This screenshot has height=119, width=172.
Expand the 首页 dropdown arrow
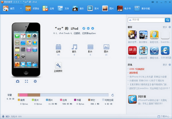tap(21, 8)
